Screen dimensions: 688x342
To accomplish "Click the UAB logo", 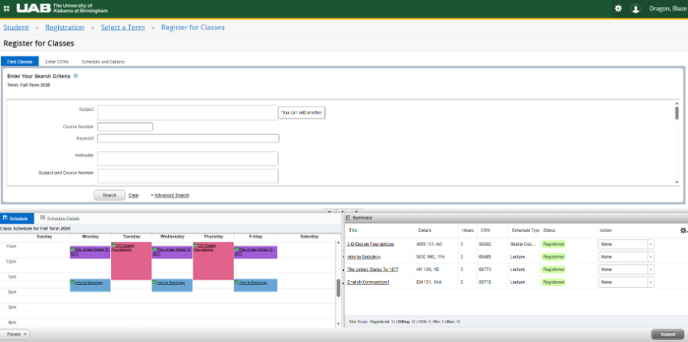I will 62,8.
